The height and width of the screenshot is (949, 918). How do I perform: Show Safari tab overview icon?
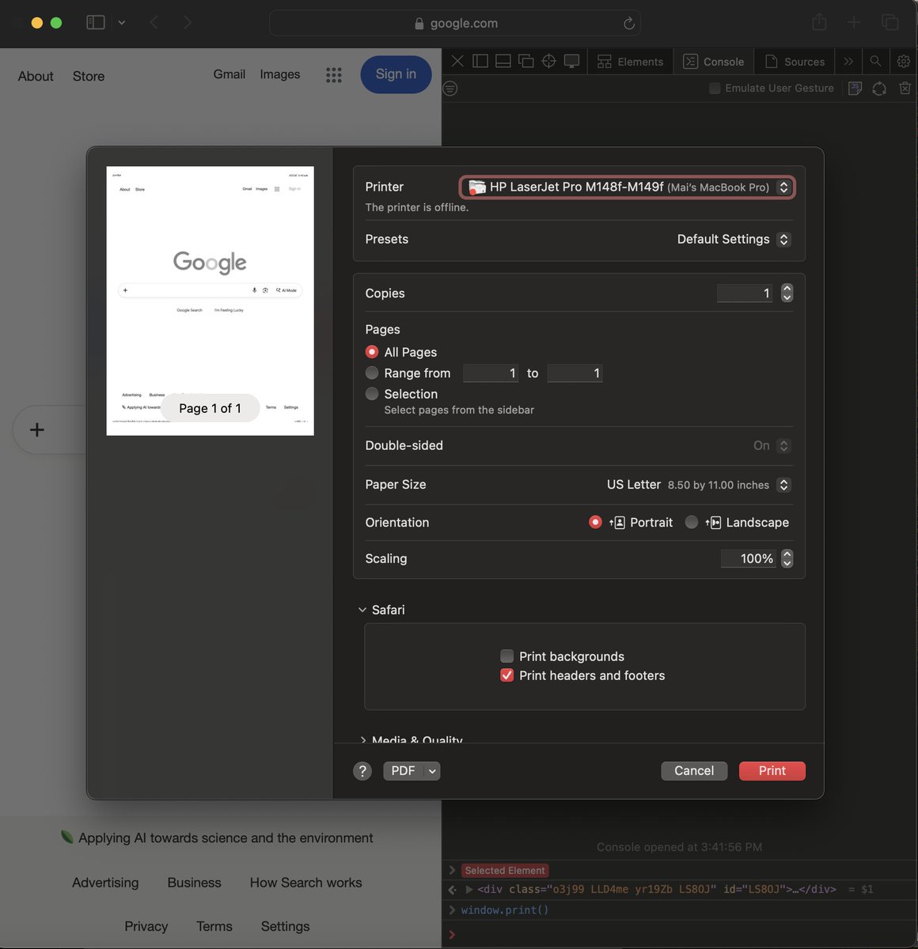[x=890, y=23]
